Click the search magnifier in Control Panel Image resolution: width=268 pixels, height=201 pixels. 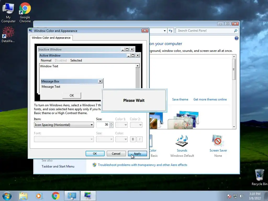(236, 31)
